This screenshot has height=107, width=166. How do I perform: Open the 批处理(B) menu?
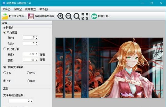tap(30, 9)
